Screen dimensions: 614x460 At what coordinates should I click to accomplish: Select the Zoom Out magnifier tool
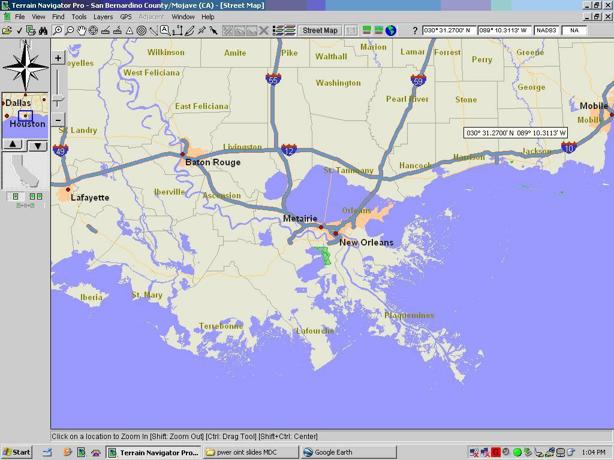[70, 31]
